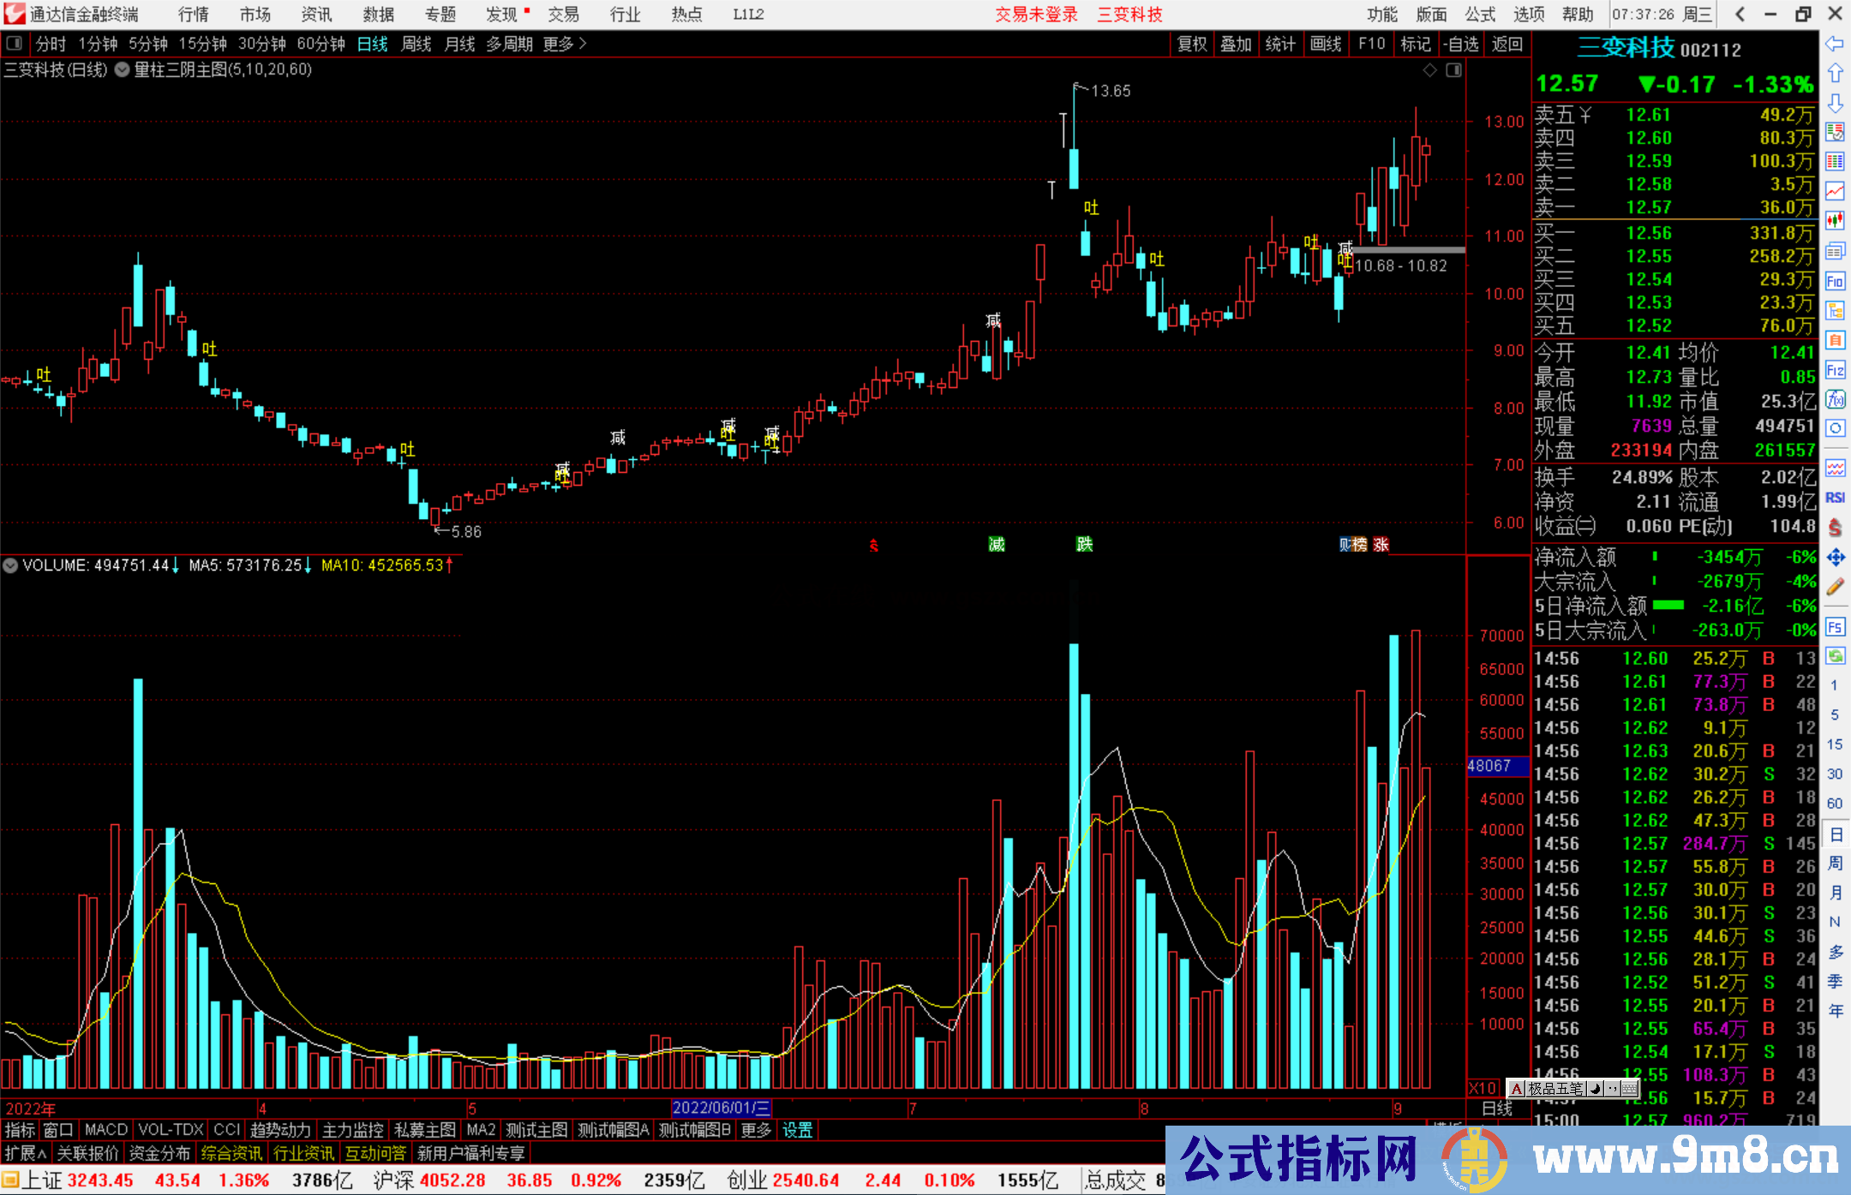Viewport: 1851px width, 1195px height.
Task: Toggle the VOLUME indicator round button
Action: click(x=10, y=565)
